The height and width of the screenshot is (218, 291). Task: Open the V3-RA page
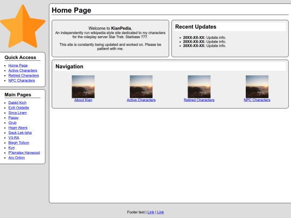pyautogui.click(x=13, y=138)
